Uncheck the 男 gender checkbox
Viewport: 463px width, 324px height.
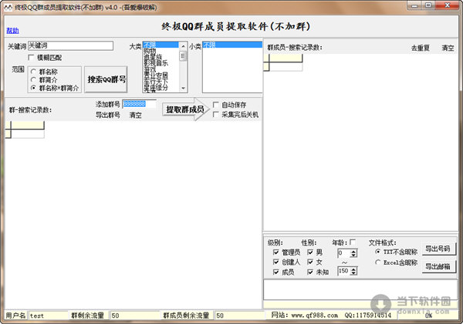click(x=310, y=252)
